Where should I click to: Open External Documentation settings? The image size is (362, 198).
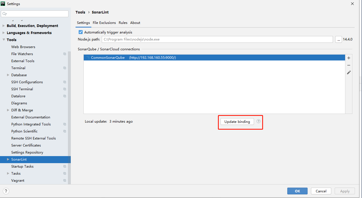(31, 117)
